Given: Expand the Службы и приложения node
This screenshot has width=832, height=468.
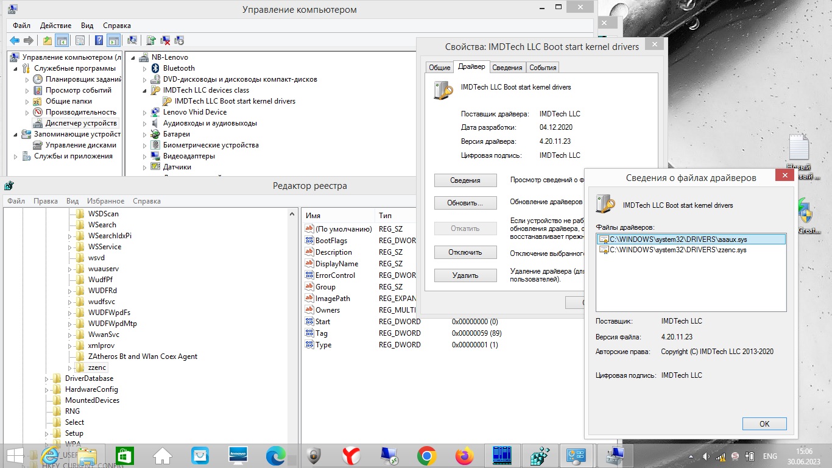Looking at the screenshot, I should pyautogui.click(x=16, y=156).
